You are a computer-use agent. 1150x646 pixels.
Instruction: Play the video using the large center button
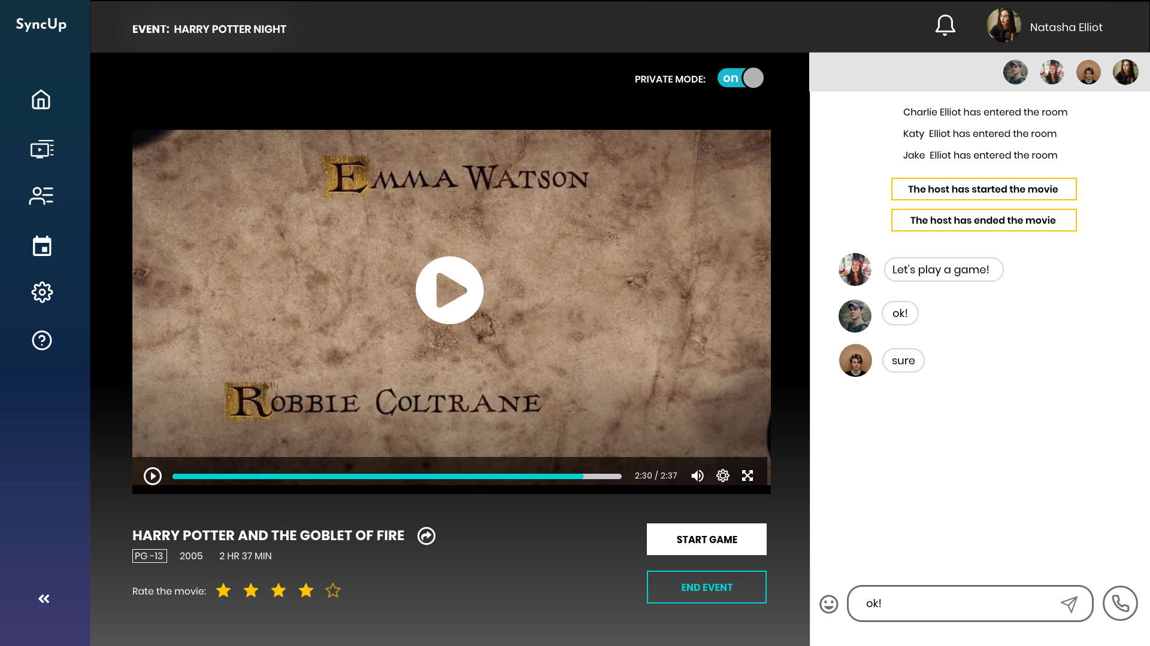450,290
